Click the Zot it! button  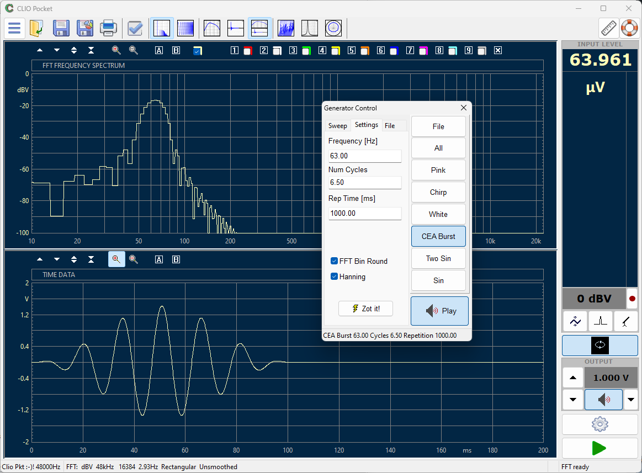pos(365,309)
